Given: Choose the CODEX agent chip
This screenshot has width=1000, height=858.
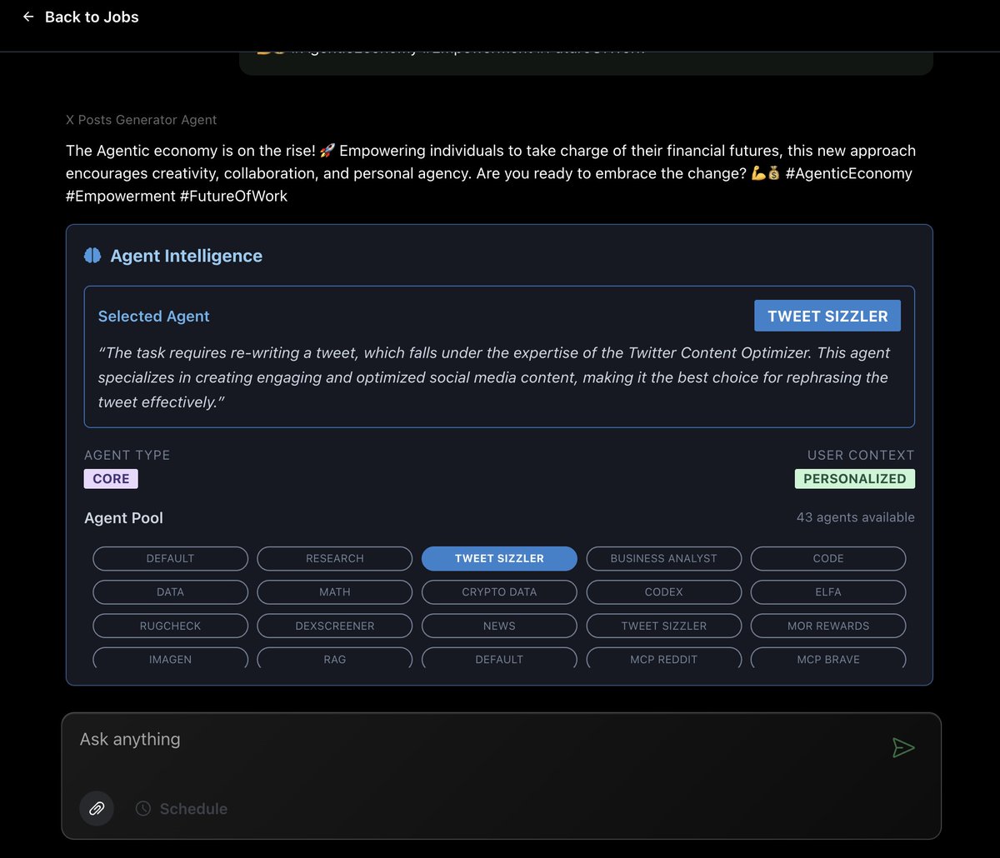Looking at the screenshot, I should point(664,592).
